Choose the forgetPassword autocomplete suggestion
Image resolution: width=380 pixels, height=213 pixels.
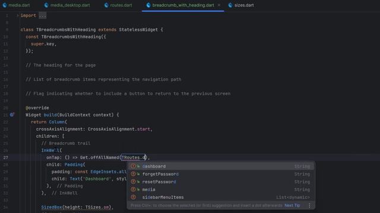[x=221, y=174]
